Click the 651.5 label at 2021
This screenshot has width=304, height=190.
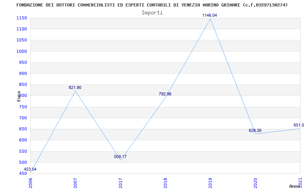(299, 125)
